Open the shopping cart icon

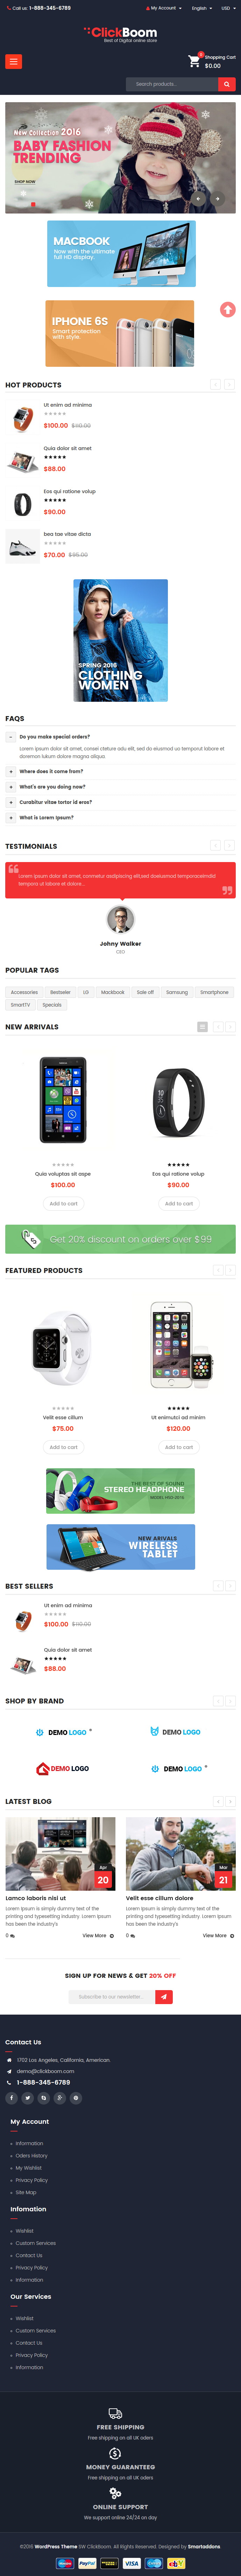(x=194, y=61)
